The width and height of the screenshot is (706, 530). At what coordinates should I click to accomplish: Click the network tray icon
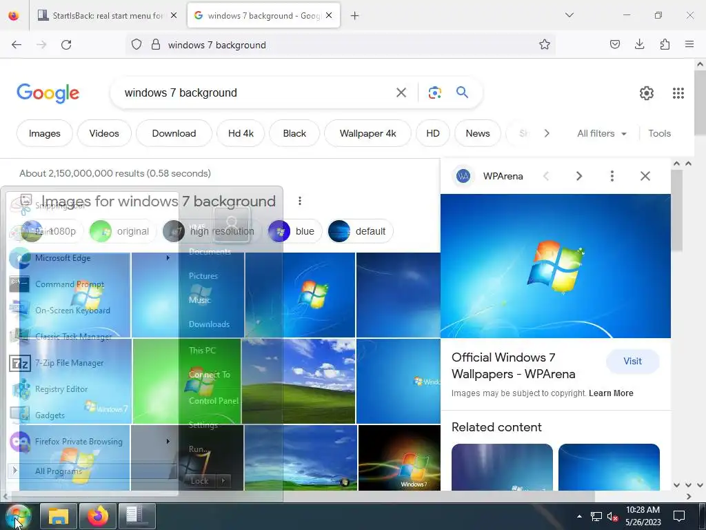[596, 516]
